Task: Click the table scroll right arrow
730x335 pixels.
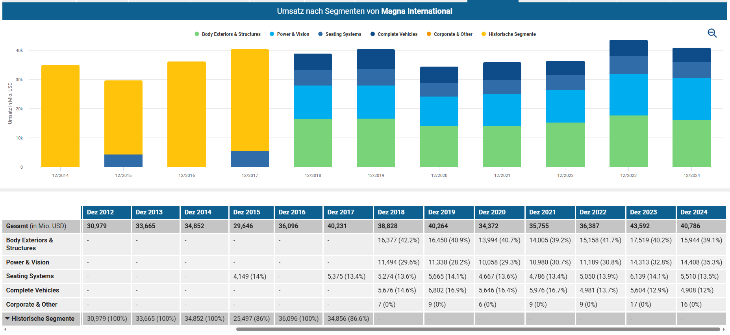Action: tap(724, 329)
